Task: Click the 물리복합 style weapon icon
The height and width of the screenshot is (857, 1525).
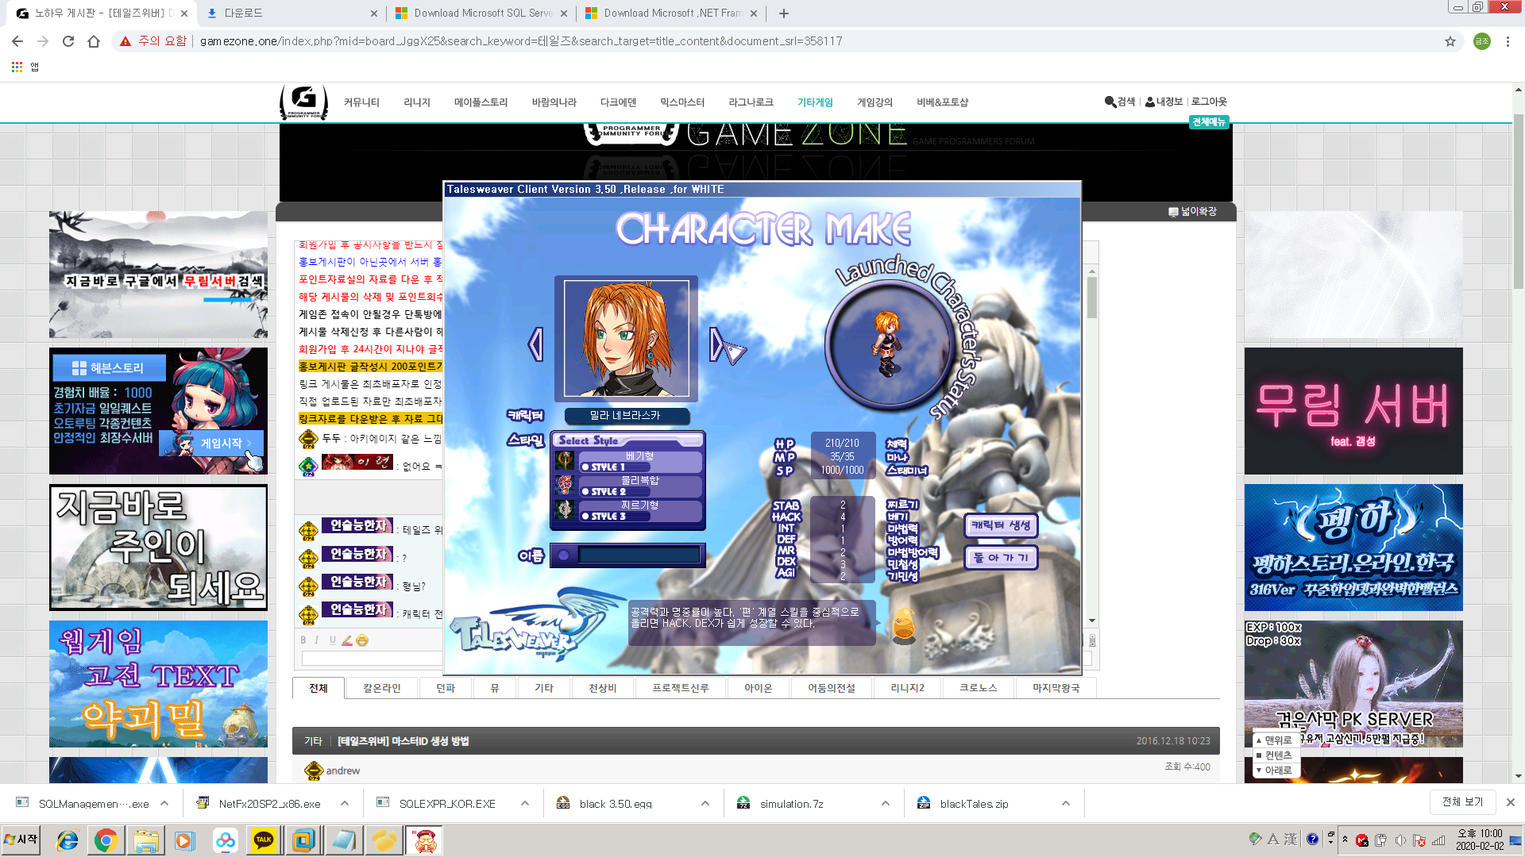Action: click(565, 485)
